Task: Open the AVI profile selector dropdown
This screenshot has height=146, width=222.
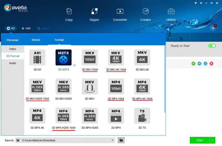Action: click(11, 28)
